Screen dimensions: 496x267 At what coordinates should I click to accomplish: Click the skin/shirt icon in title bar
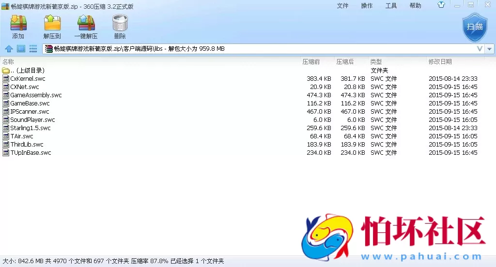[x=441, y=5]
